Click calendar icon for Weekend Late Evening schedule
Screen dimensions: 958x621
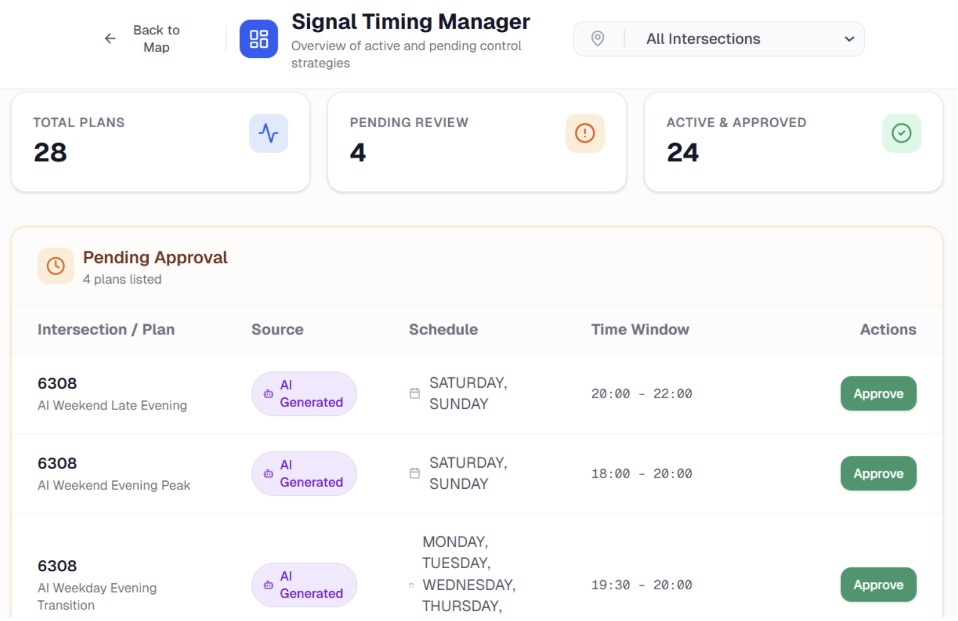(x=414, y=393)
